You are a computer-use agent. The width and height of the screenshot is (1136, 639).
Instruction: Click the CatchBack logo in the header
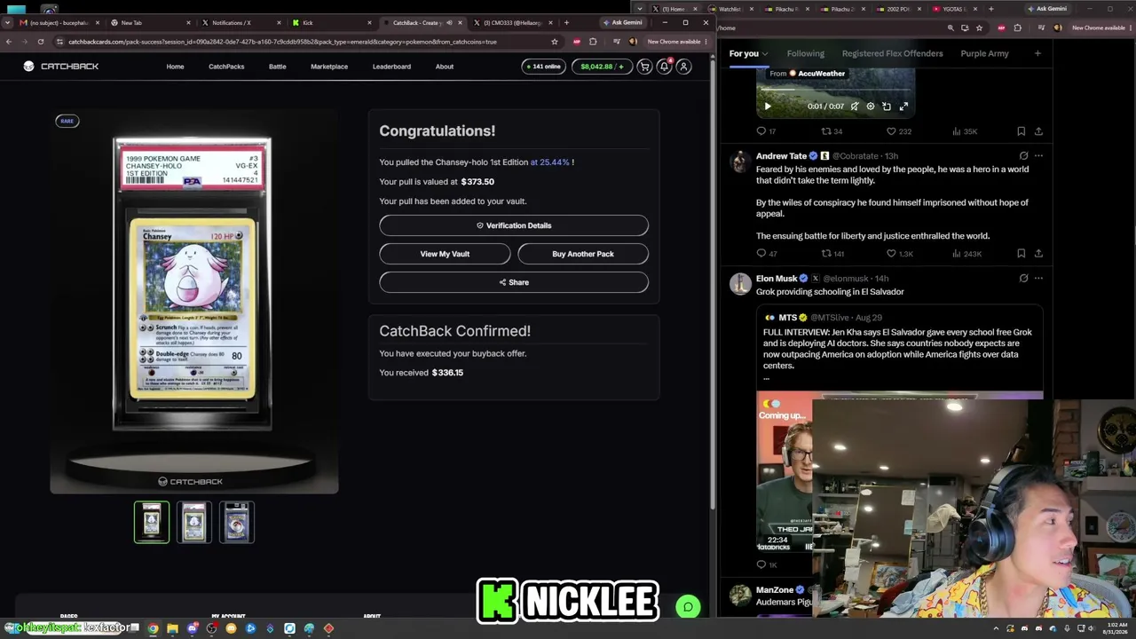pos(61,67)
